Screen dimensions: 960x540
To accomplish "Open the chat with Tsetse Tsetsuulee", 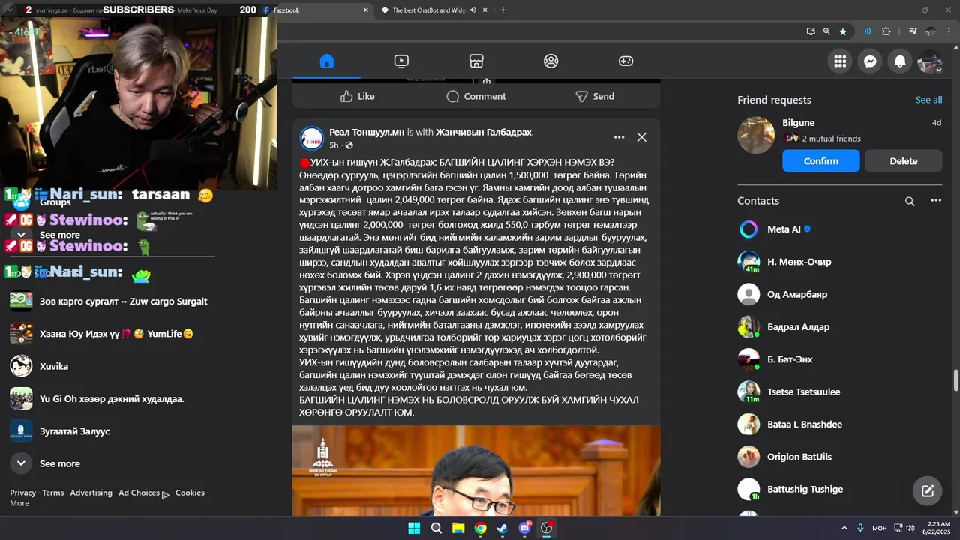I will click(840, 391).
